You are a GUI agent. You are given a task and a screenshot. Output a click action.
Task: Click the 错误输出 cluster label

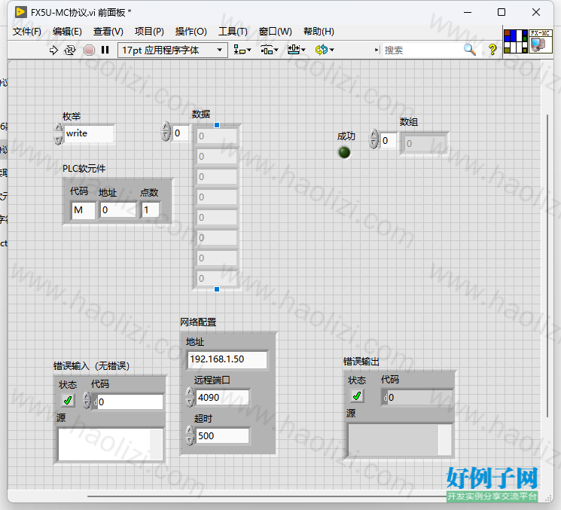(361, 362)
